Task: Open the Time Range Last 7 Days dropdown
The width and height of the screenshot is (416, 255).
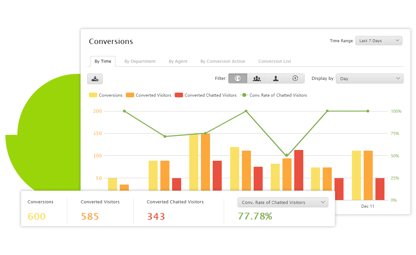Action: pyautogui.click(x=378, y=41)
